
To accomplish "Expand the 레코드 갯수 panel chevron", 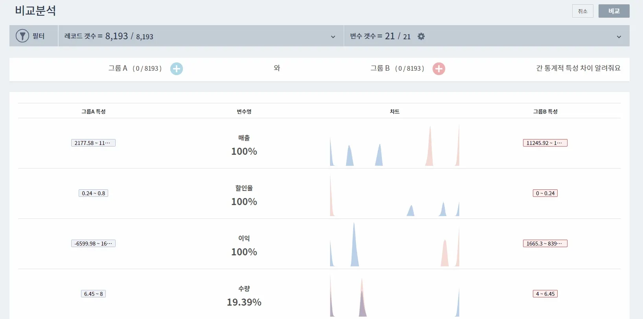I will click(x=333, y=37).
